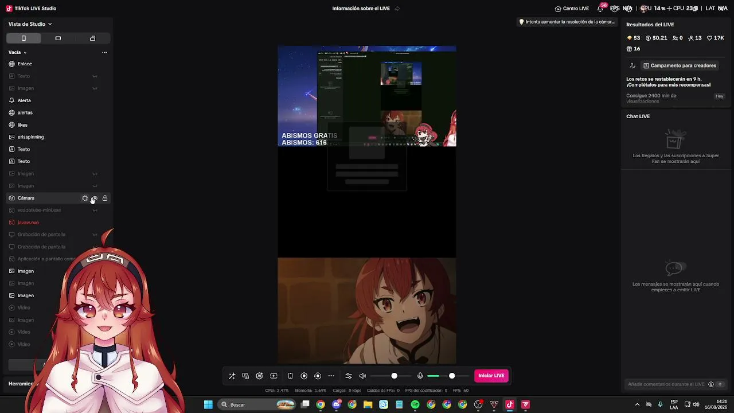Viewport: 734px width, 413px height.
Task: Select the javaw.exe source
Action: coord(57,223)
